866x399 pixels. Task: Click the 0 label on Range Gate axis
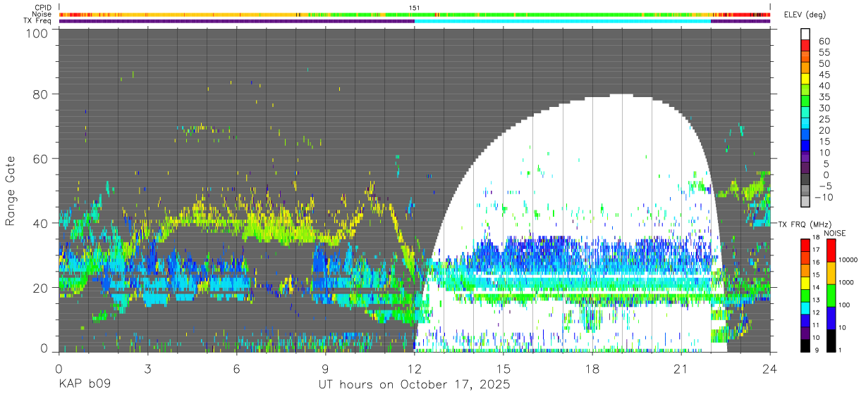click(44, 348)
